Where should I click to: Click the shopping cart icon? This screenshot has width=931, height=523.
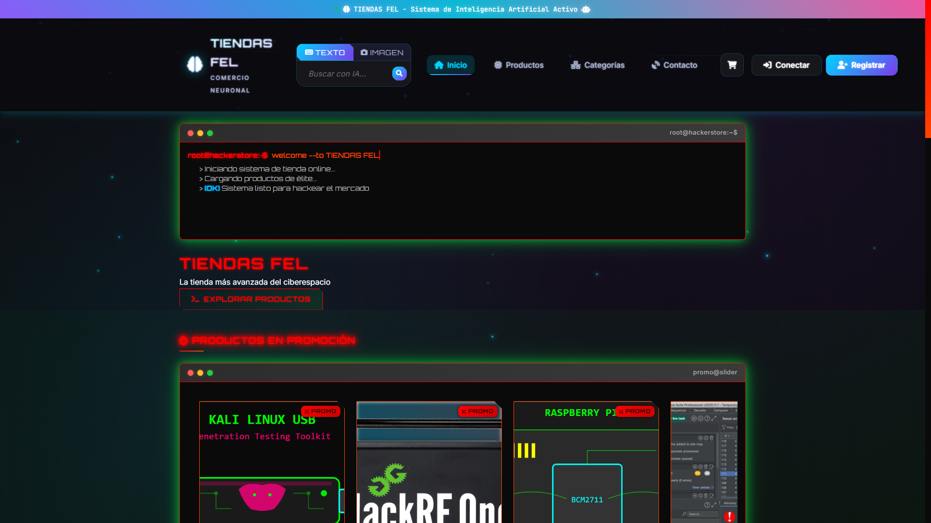point(732,65)
